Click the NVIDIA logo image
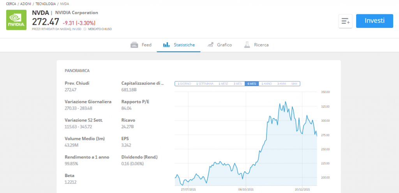Viewport: 399px width, 193px height. coord(16,20)
